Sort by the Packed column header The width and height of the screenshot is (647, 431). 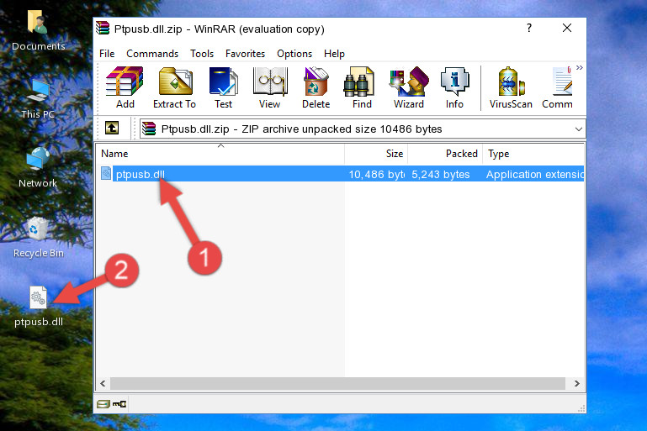click(x=445, y=154)
